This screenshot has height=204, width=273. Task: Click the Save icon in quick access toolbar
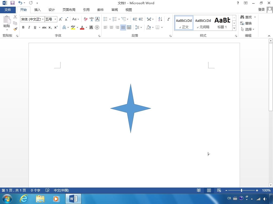(12, 3)
